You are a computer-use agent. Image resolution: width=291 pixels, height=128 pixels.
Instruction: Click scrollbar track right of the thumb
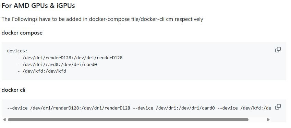(257, 120)
